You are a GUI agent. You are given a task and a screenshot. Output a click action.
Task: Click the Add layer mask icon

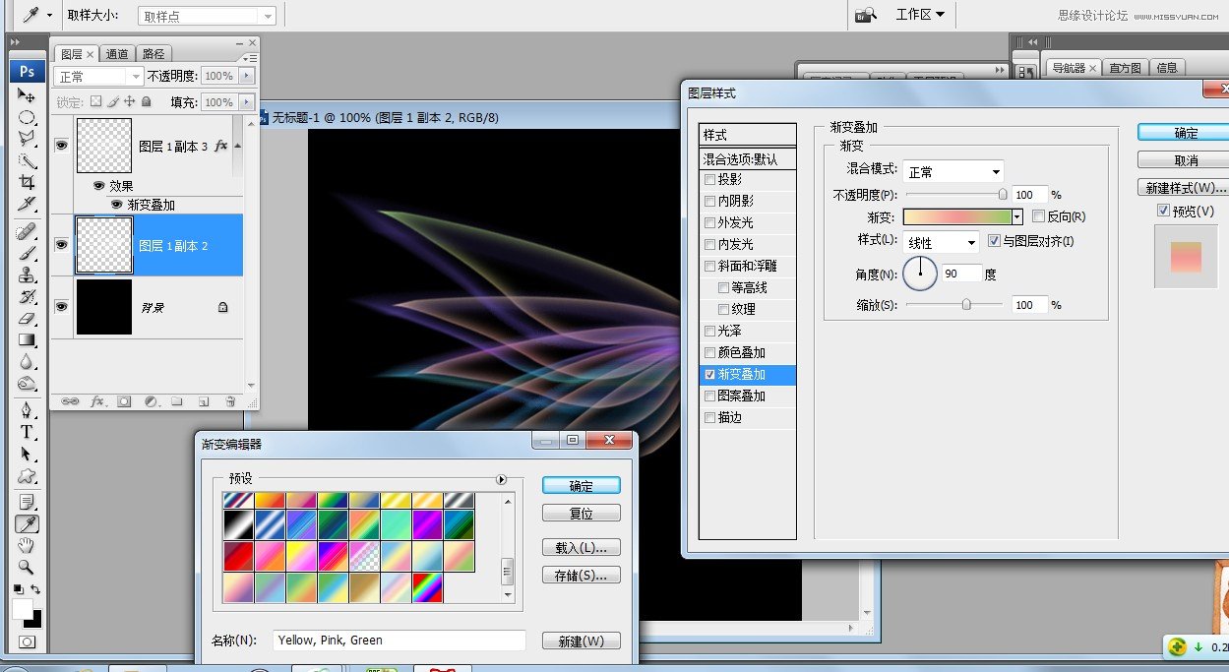coord(124,401)
